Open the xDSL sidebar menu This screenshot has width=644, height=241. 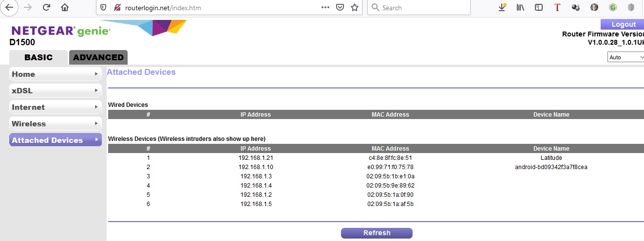pos(56,90)
